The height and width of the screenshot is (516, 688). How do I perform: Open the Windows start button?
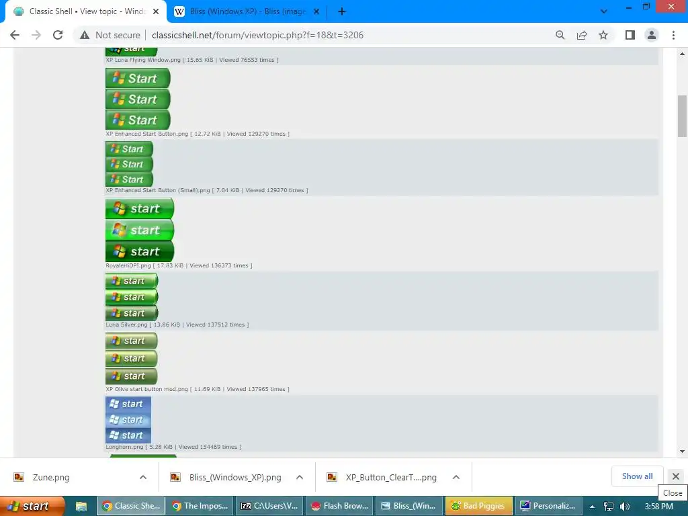[32, 506]
